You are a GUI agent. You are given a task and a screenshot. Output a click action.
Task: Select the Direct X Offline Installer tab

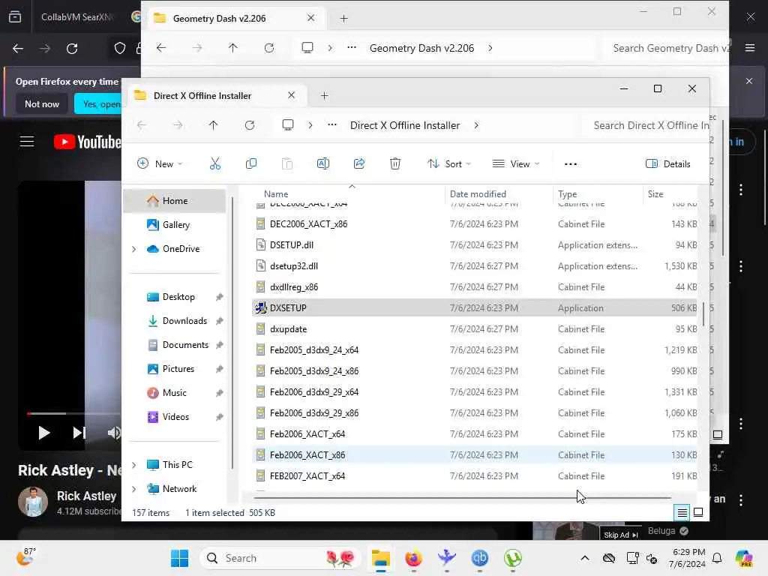[217, 95]
